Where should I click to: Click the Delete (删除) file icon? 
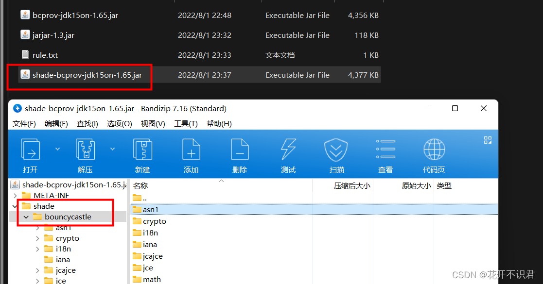click(240, 150)
